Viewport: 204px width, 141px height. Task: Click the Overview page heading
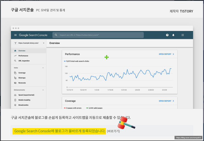tap(55, 43)
